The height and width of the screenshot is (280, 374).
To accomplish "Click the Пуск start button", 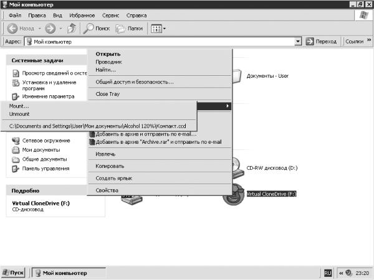I will 13,273.
